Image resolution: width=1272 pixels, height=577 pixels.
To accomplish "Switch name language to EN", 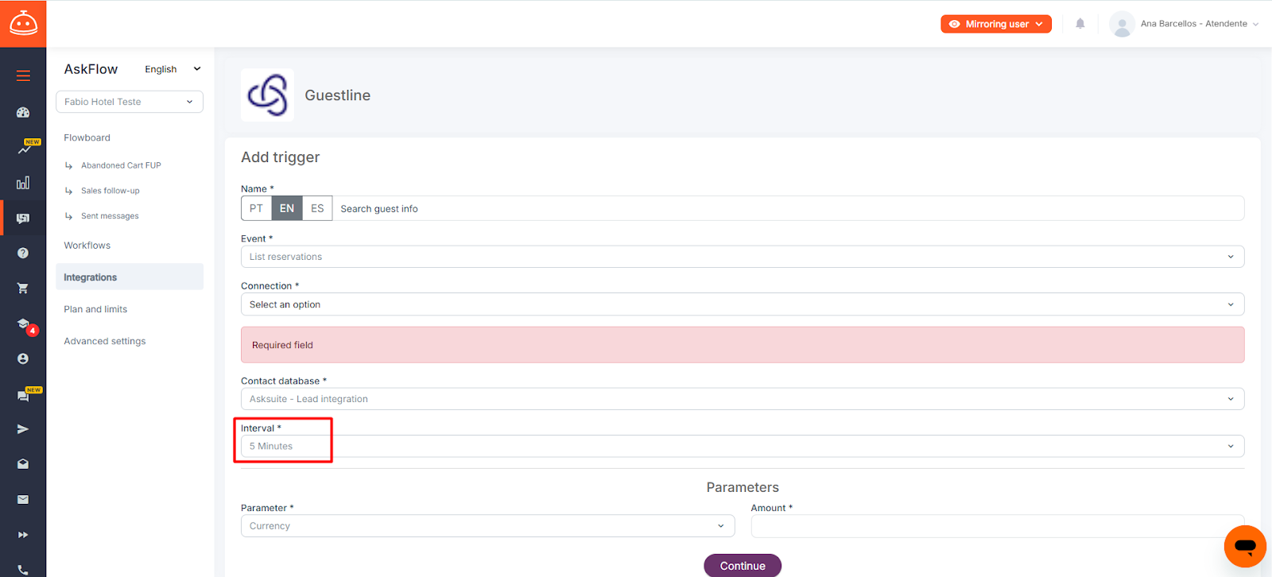I will pyautogui.click(x=287, y=208).
